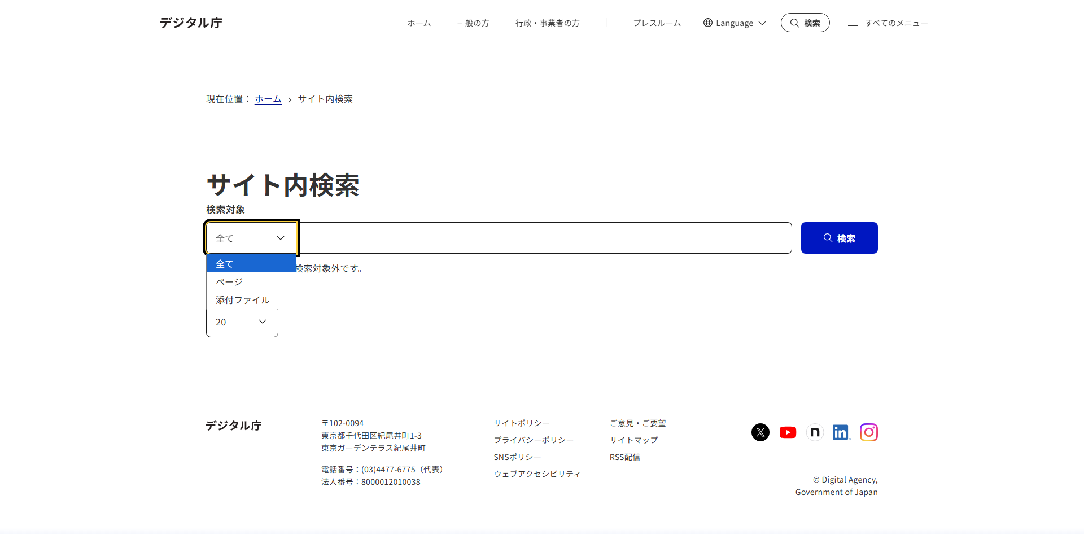Click the blue 検索 submit button
The width and height of the screenshot is (1084, 534).
click(840, 238)
